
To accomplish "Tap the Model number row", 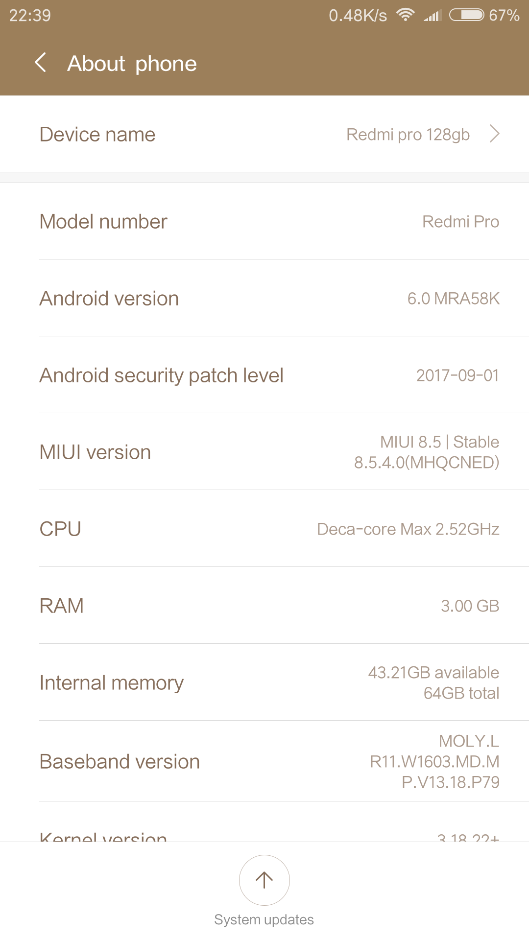I will [x=264, y=221].
